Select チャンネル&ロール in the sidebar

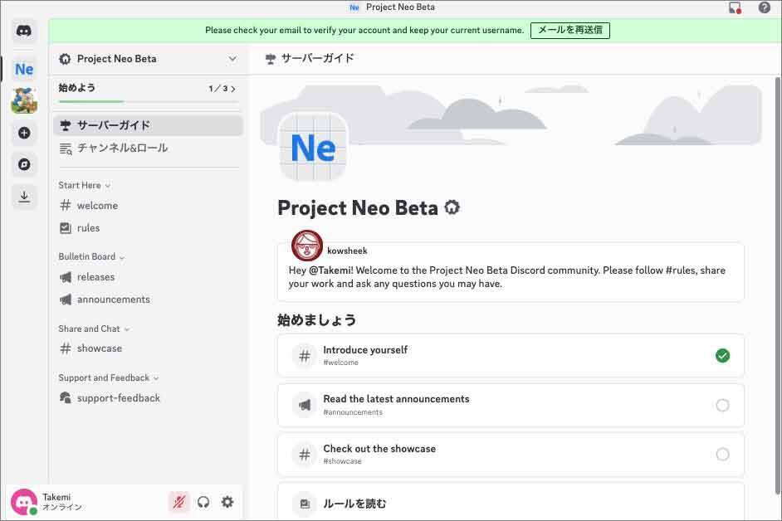[122, 149]
